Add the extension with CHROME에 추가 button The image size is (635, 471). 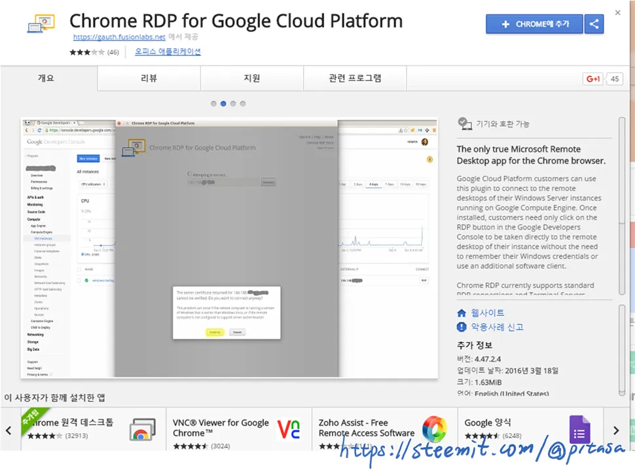pos(534,24)
